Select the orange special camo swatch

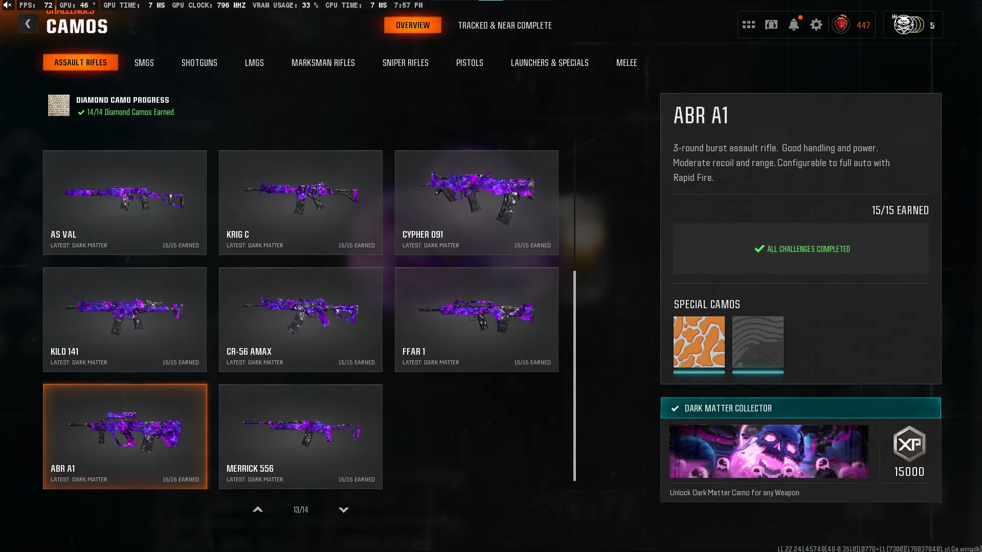tap(699, 341)
